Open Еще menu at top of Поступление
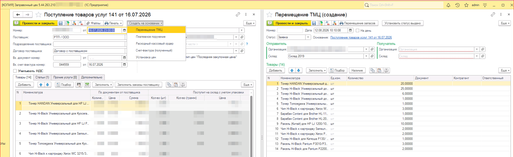 (250, 23)
